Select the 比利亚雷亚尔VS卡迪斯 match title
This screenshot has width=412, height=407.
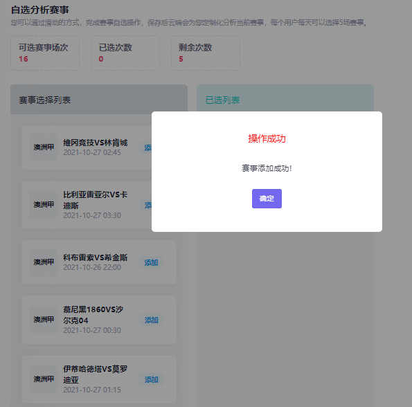pyautogui.click(x=95, y=200)
